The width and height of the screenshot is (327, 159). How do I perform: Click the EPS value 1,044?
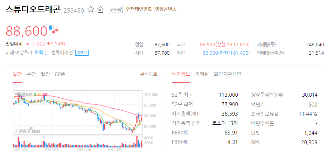tap(311, 133)
